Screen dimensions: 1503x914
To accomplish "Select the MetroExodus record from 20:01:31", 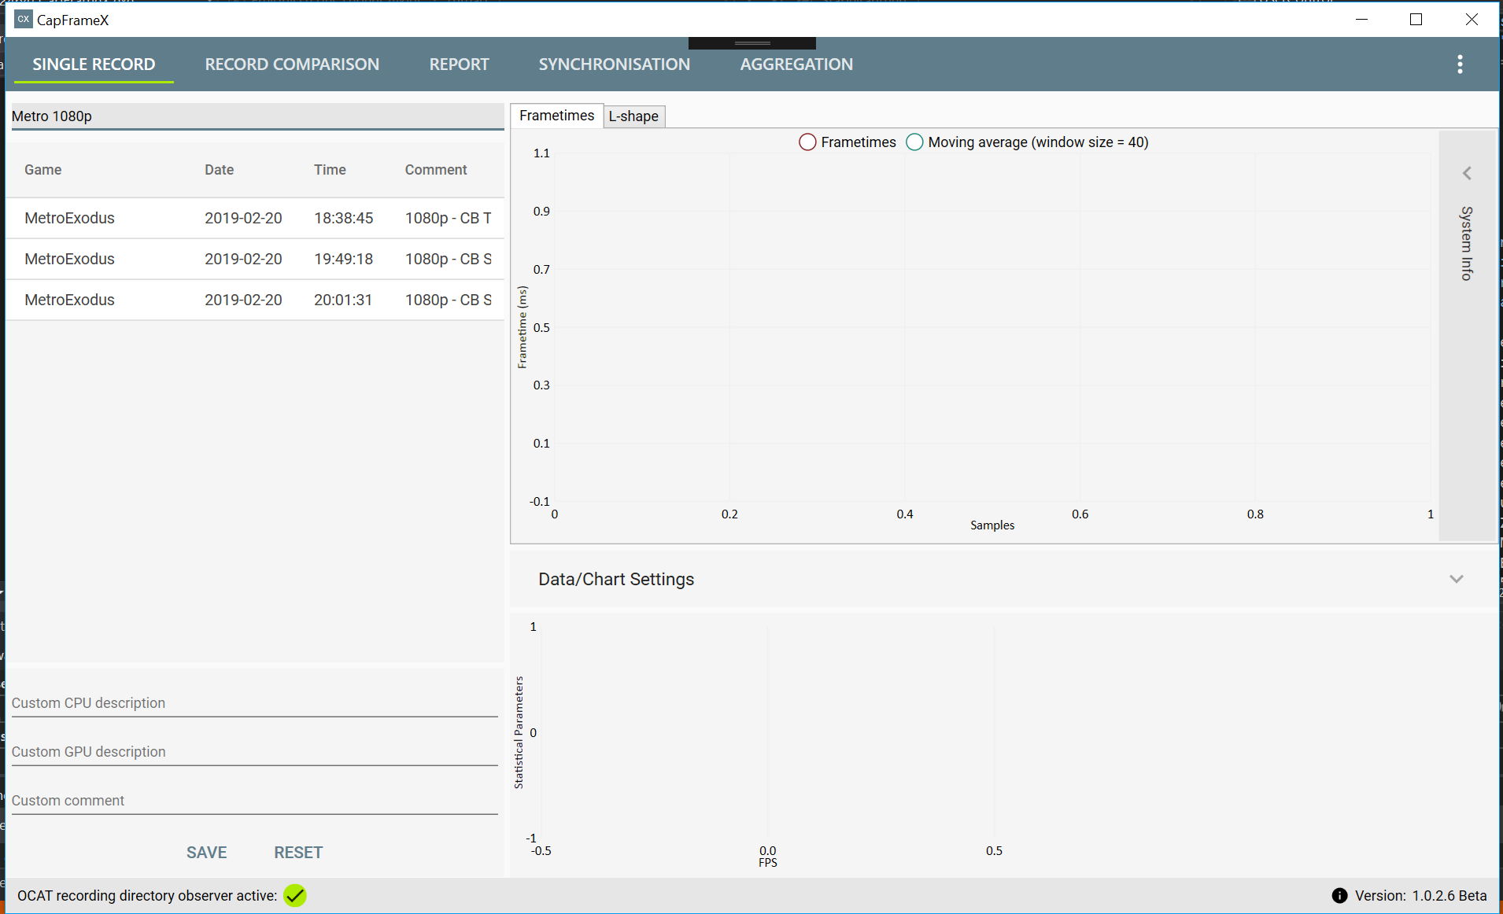I will [255, 300].
